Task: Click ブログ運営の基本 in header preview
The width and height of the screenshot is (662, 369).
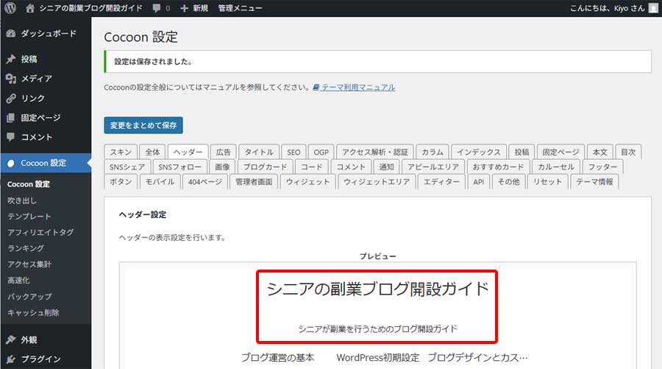Action: pos(278,358)
